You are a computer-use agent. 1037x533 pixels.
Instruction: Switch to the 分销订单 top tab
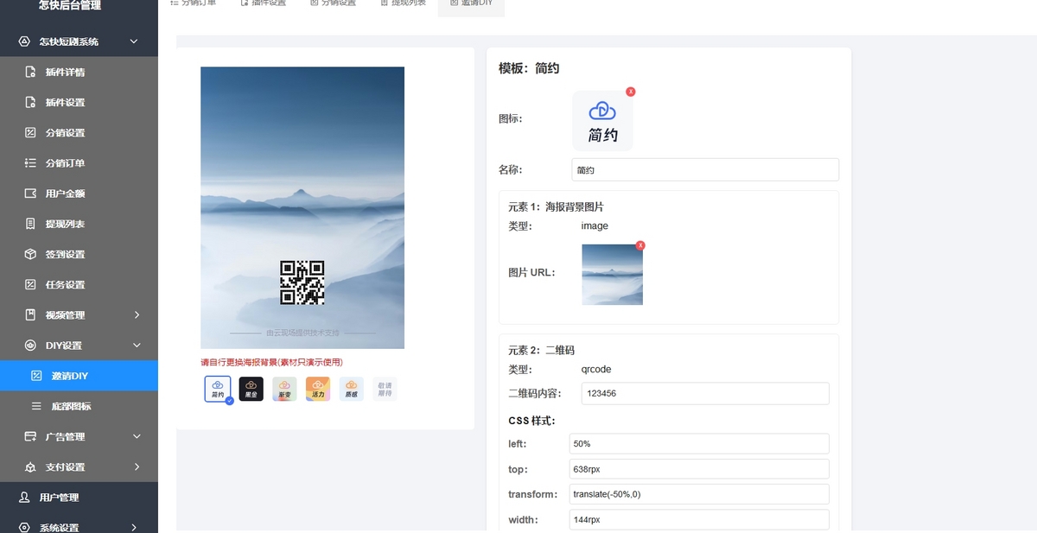pyautogui.click(x=194, y=5)
